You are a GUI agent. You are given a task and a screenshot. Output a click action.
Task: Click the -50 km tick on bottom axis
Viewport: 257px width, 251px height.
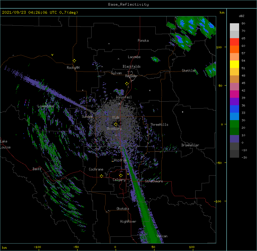[x=76, y=247]
